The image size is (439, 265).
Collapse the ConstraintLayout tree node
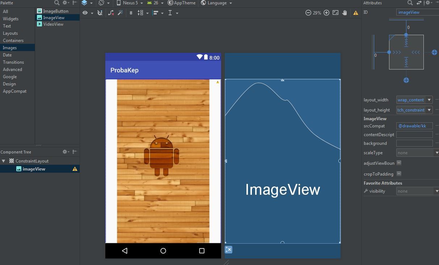[x=3, y=161]
